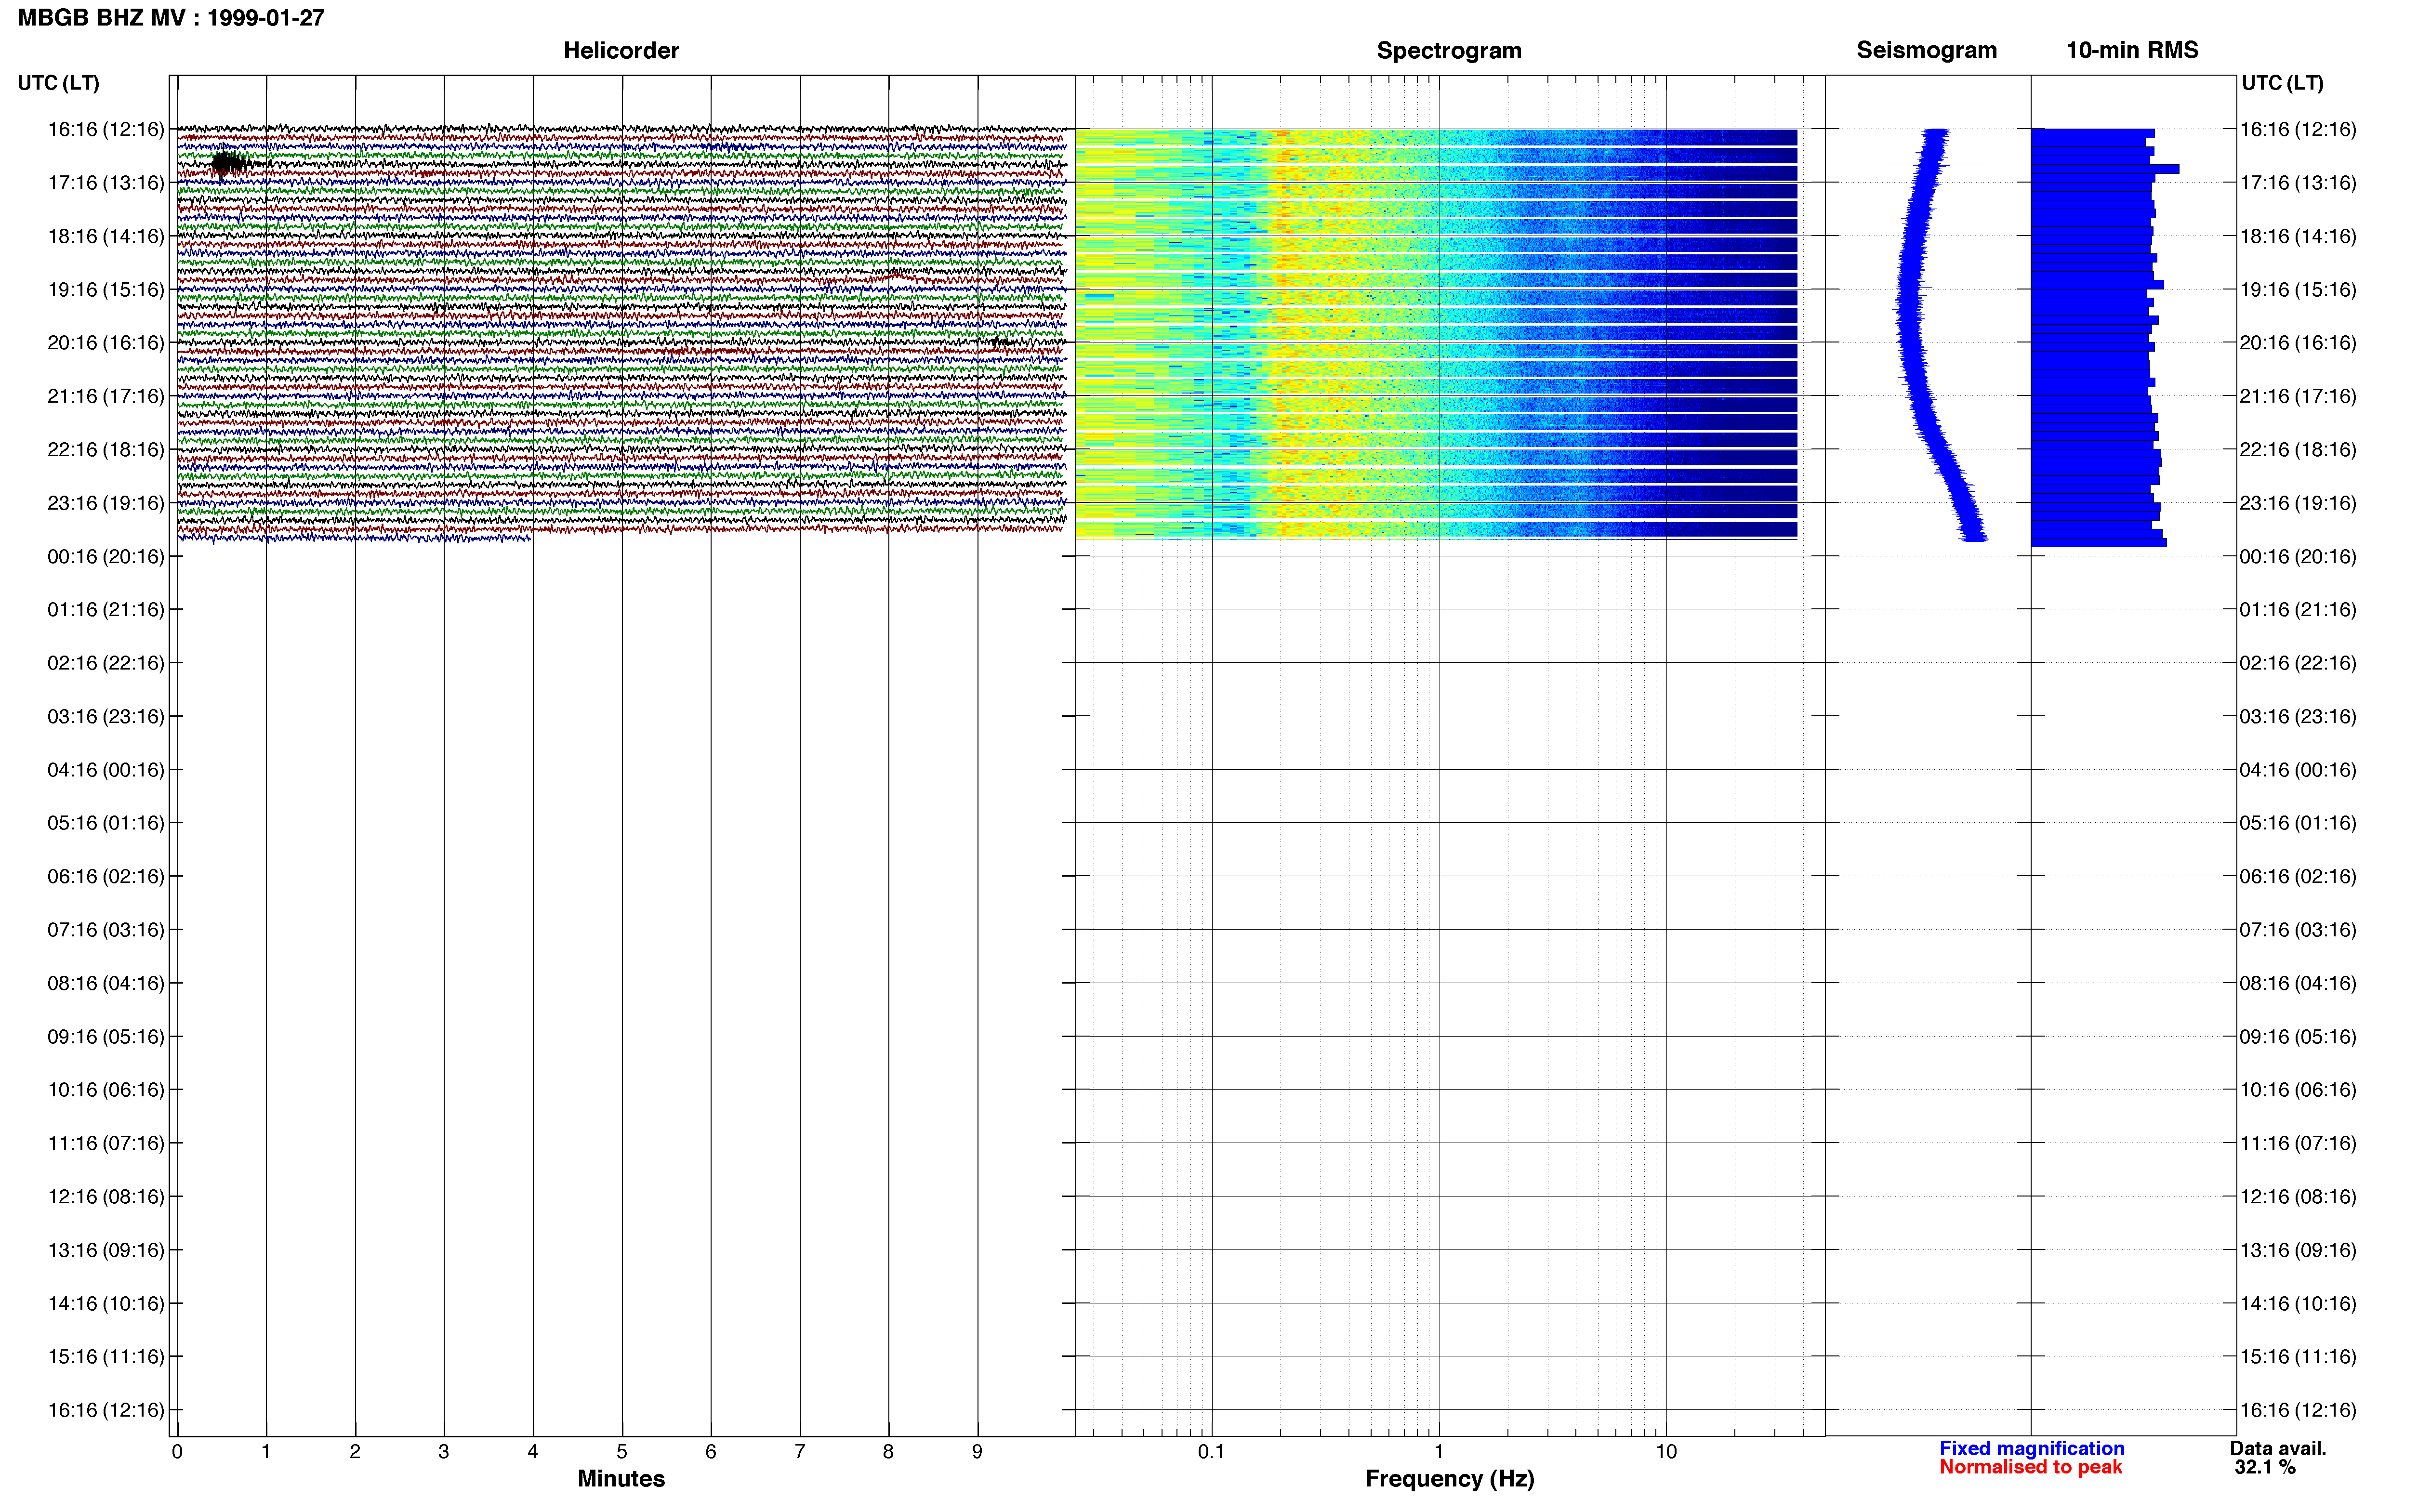Screen dimensions: 2418x1512
Task: Click the left axis label '18:16 (14:16)'
Action: tap(106, 236)
